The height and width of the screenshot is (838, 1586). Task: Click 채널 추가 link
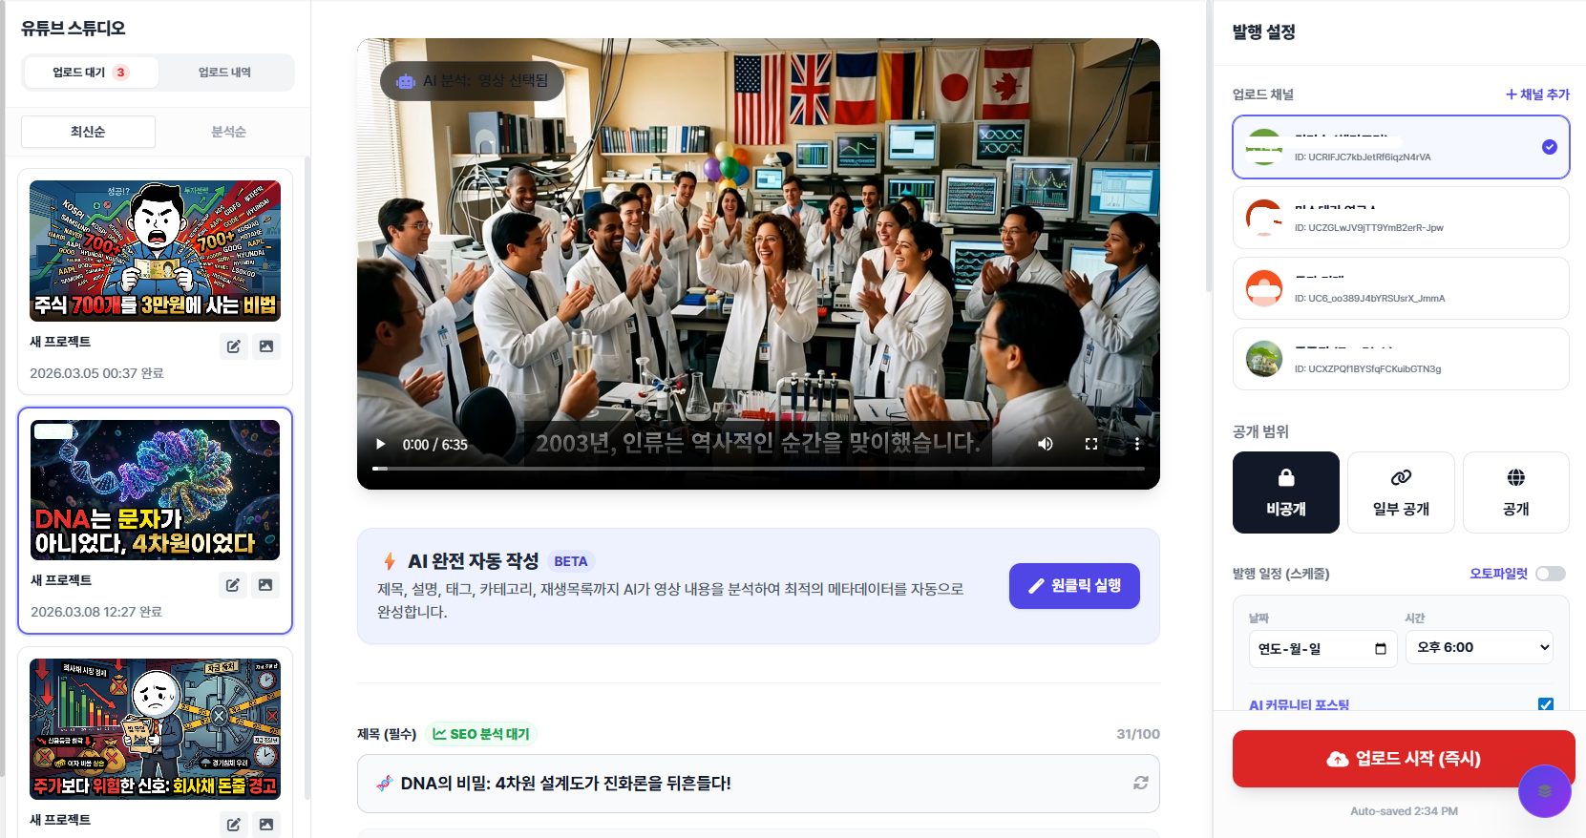(1537, 94)
